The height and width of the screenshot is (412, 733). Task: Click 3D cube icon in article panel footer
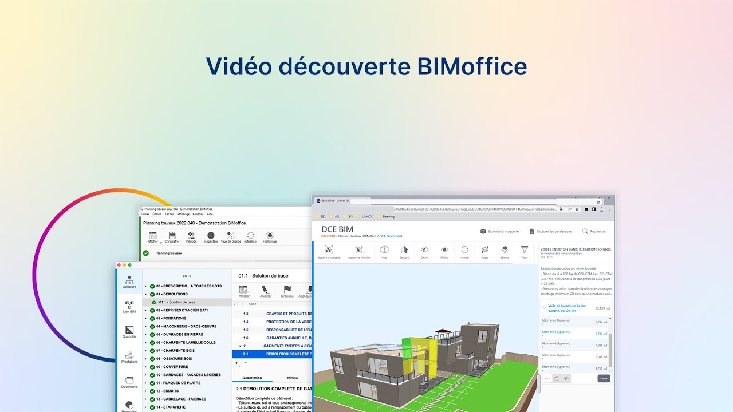click(557, 378)
